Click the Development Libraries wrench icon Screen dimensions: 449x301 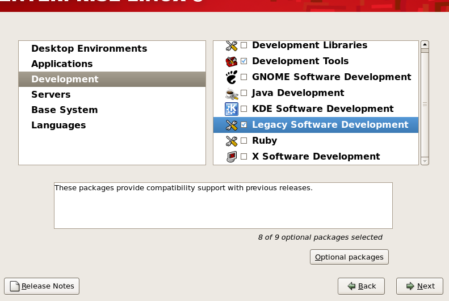point(231,45)
